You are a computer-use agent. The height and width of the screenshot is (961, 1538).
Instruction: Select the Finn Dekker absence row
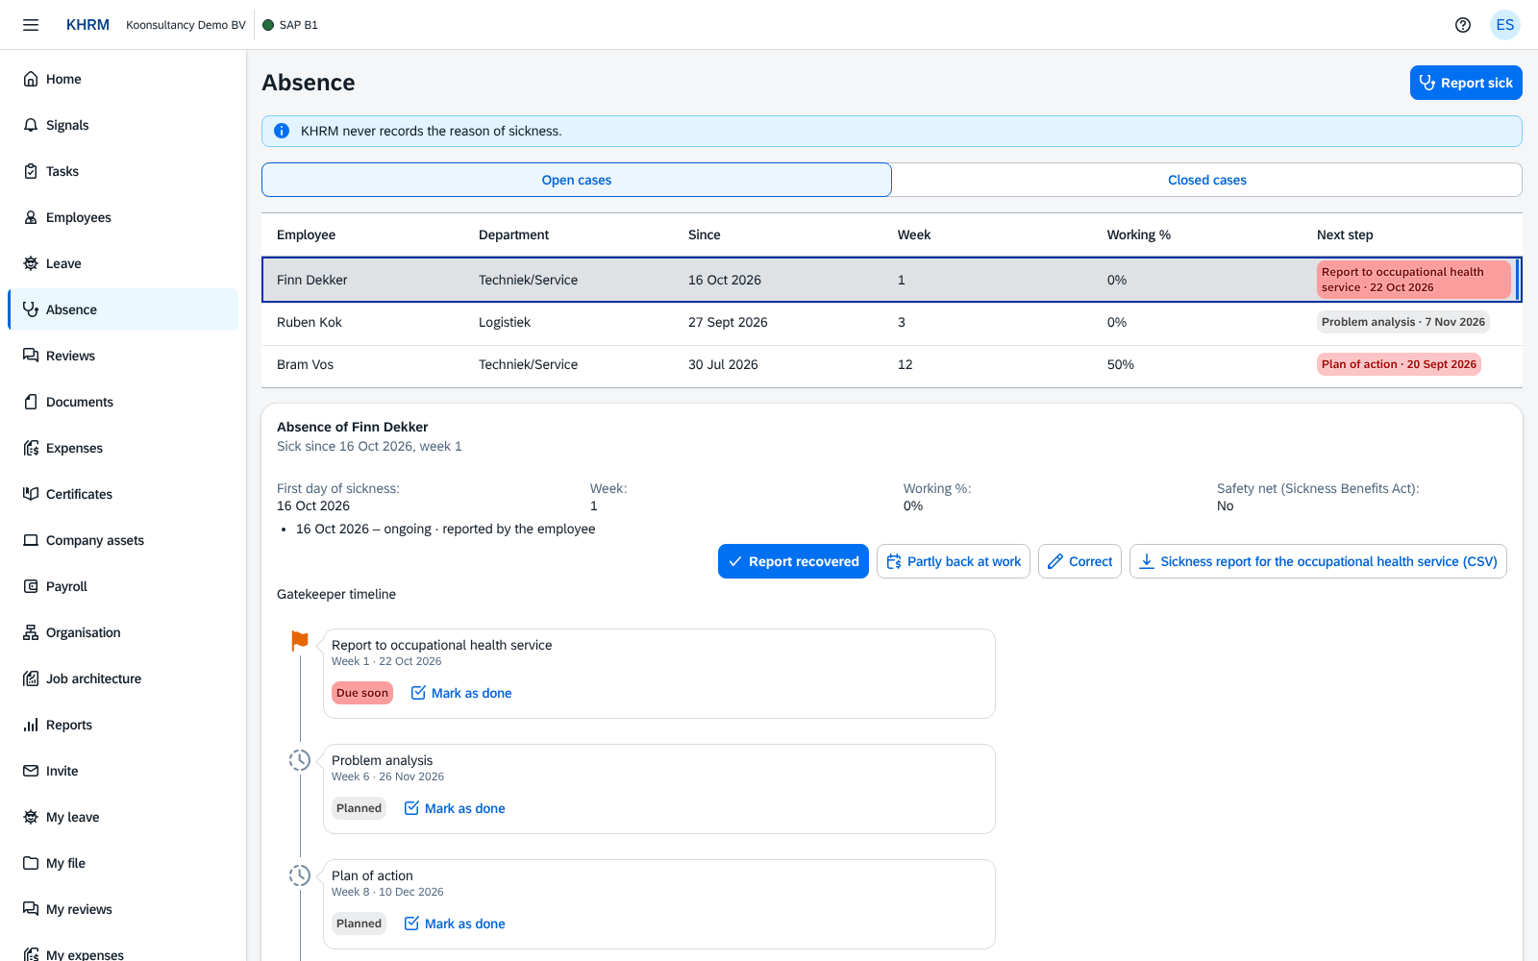pos(892,280)
